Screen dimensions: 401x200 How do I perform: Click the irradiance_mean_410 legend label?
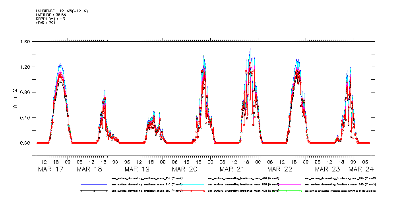tap(147, 178)
